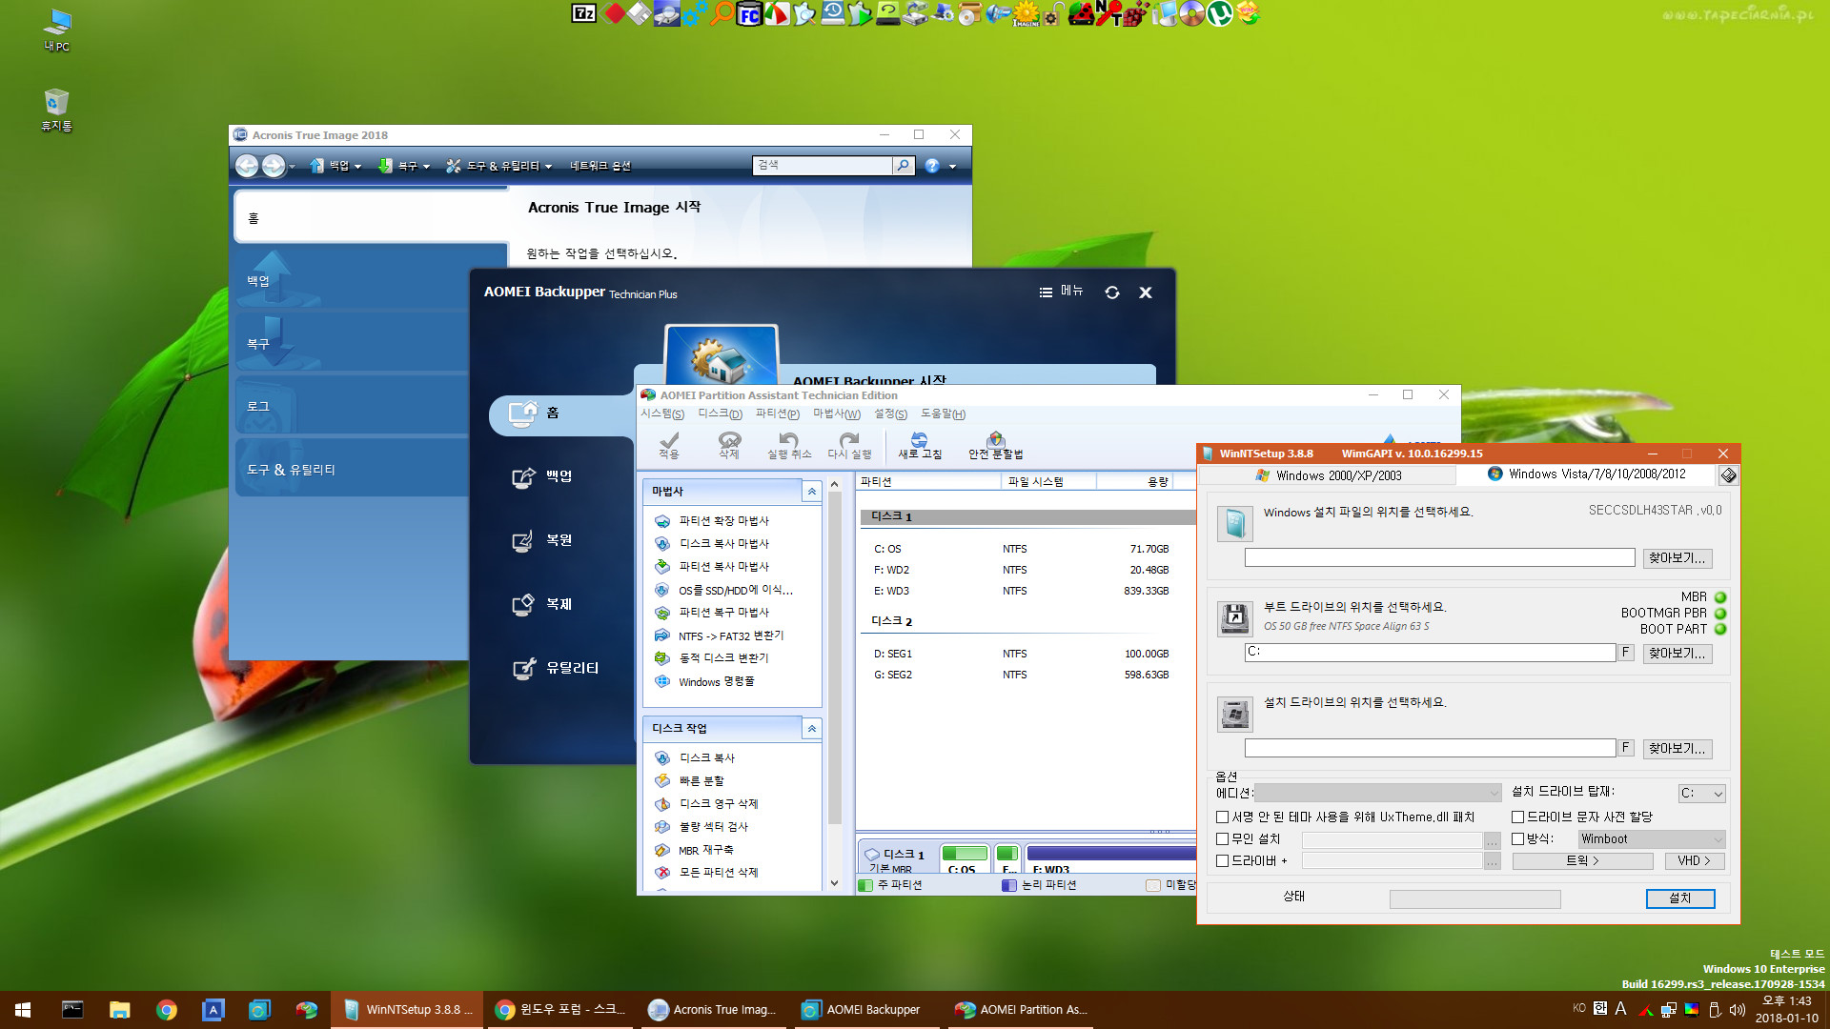Open 내 PC desktop icon

pos(56,30)
